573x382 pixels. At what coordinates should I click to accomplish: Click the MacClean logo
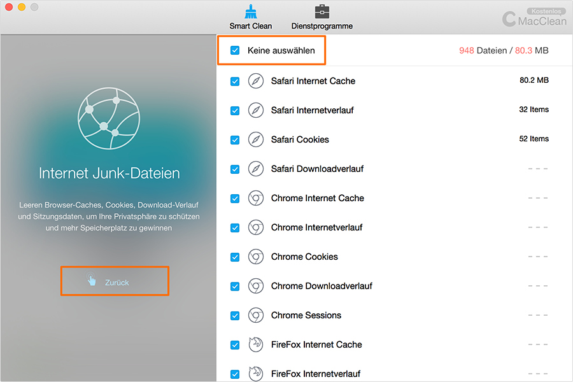pos(534,19)
